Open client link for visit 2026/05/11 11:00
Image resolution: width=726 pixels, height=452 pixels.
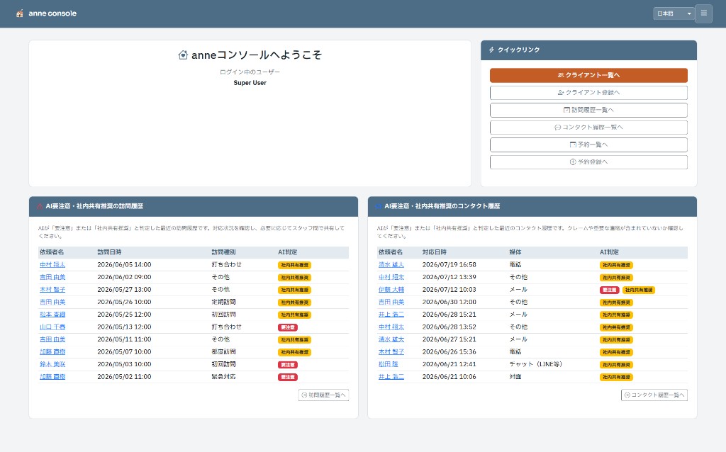(x=52, y=339)
